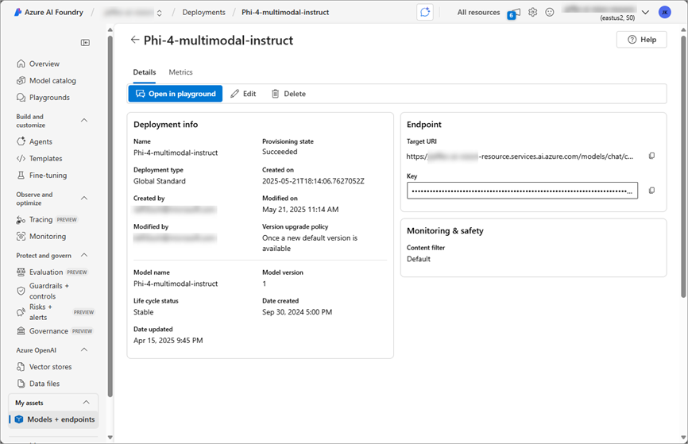Viewport: 688px width, 444px height.
Task: Click the Risks + alerts icon
Action: tap(21, 312)
